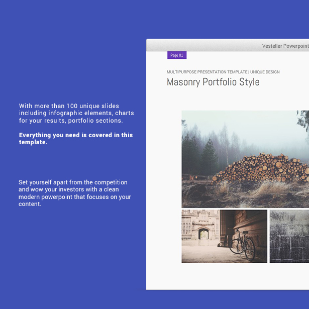309x309 pixels.
Task: Click the bold 'Everything you need is covered' text
Action: [x=75, y=139]
